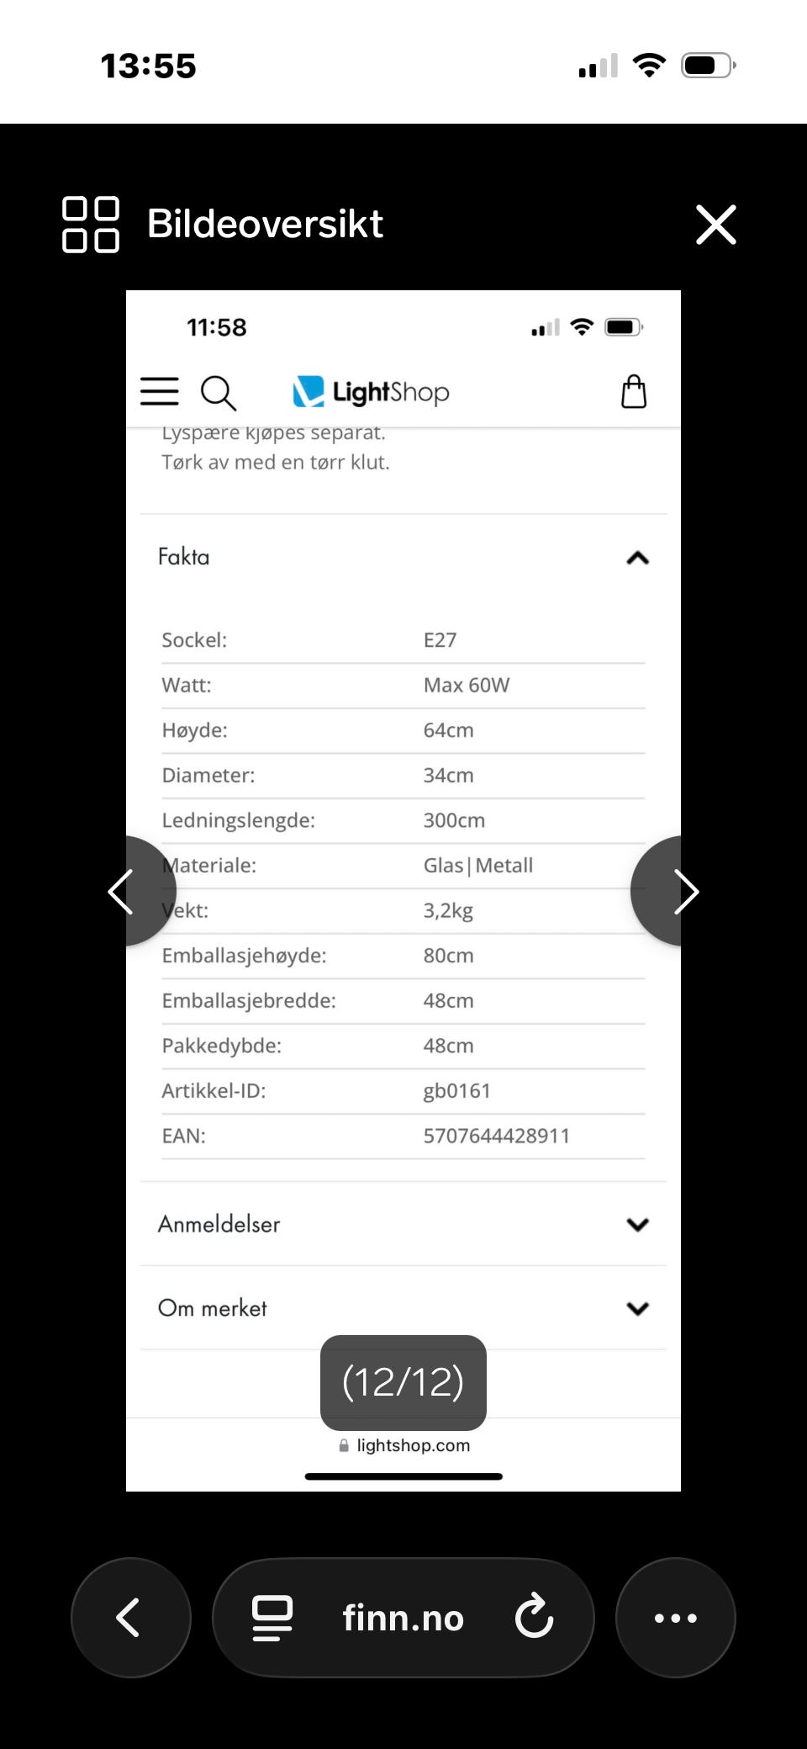Tap the LightShop hamburger menu icon
Viewport: 807px width, 1749px height.
[x=159, y=392]
